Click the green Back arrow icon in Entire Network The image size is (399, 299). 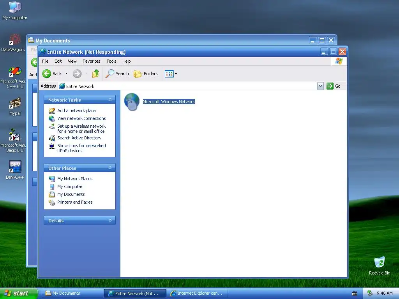coord(47,74)
